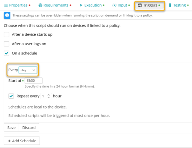192x148 pixels.
Task: Click the Input variable (x) icon
Action: (114, 5)
